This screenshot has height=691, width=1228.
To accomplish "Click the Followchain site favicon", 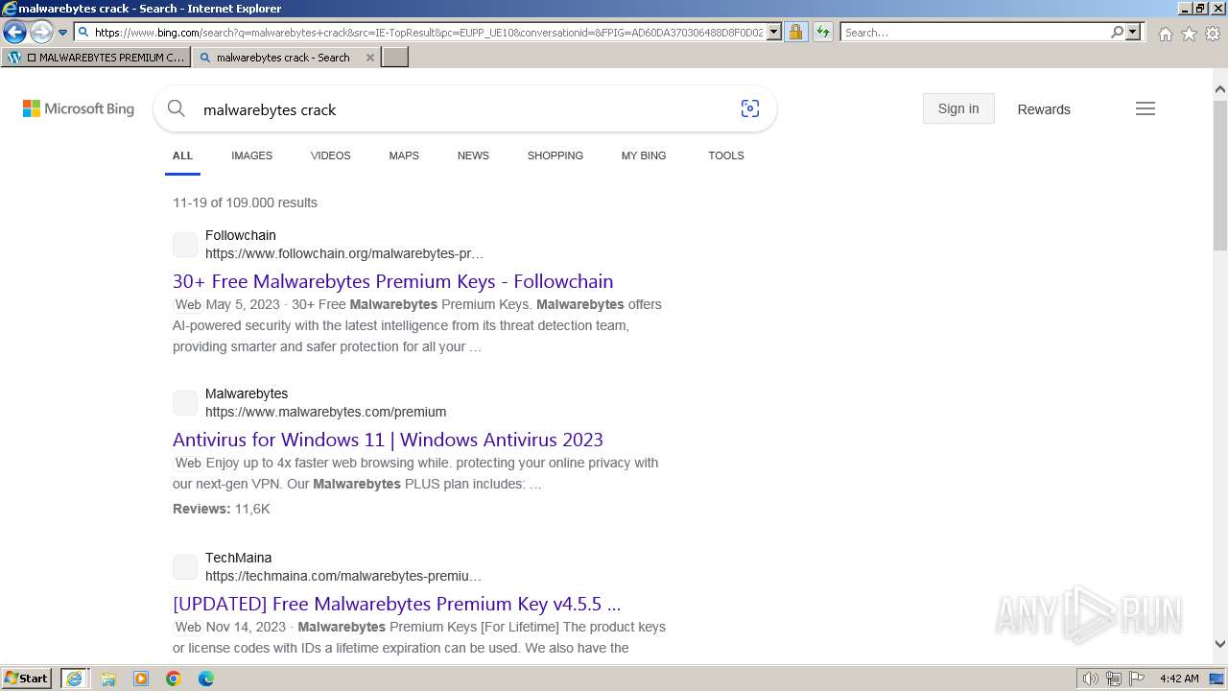I will coord(185,245).
